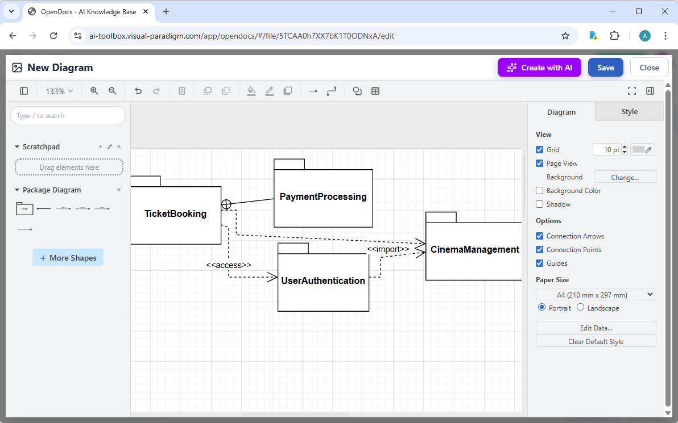Open the Paper Size dropdown

click(x=595, y=294)
